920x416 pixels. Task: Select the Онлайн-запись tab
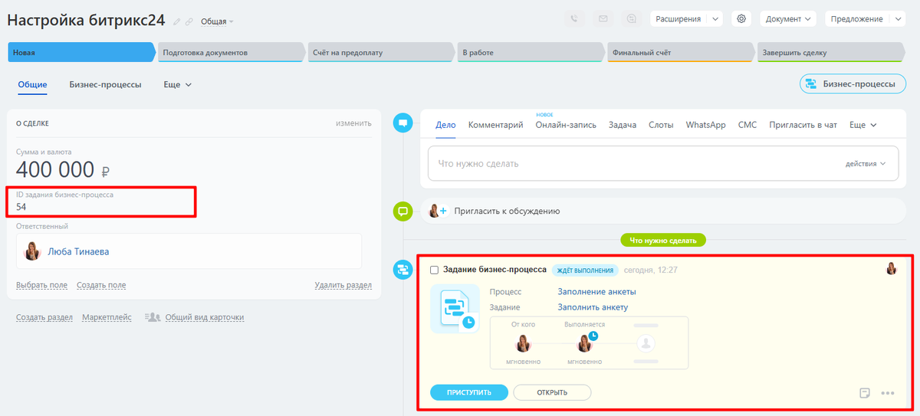click(x=566, y=125)
